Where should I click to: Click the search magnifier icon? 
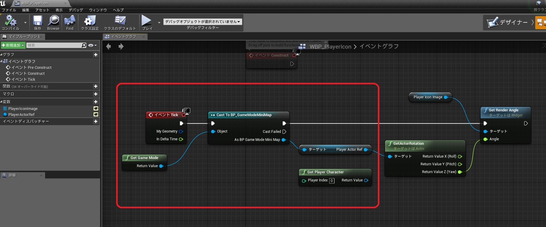pos(84,45)
